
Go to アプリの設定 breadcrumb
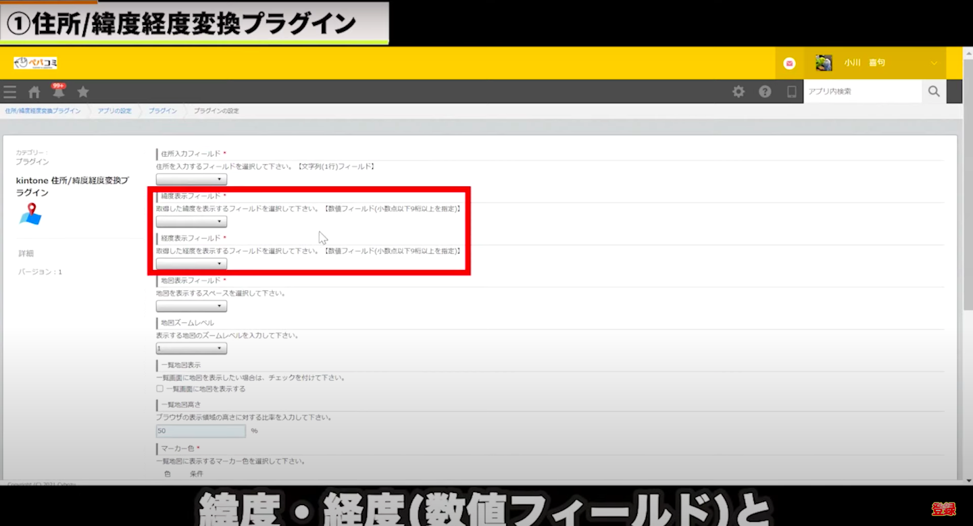click(x=114, y=111)
